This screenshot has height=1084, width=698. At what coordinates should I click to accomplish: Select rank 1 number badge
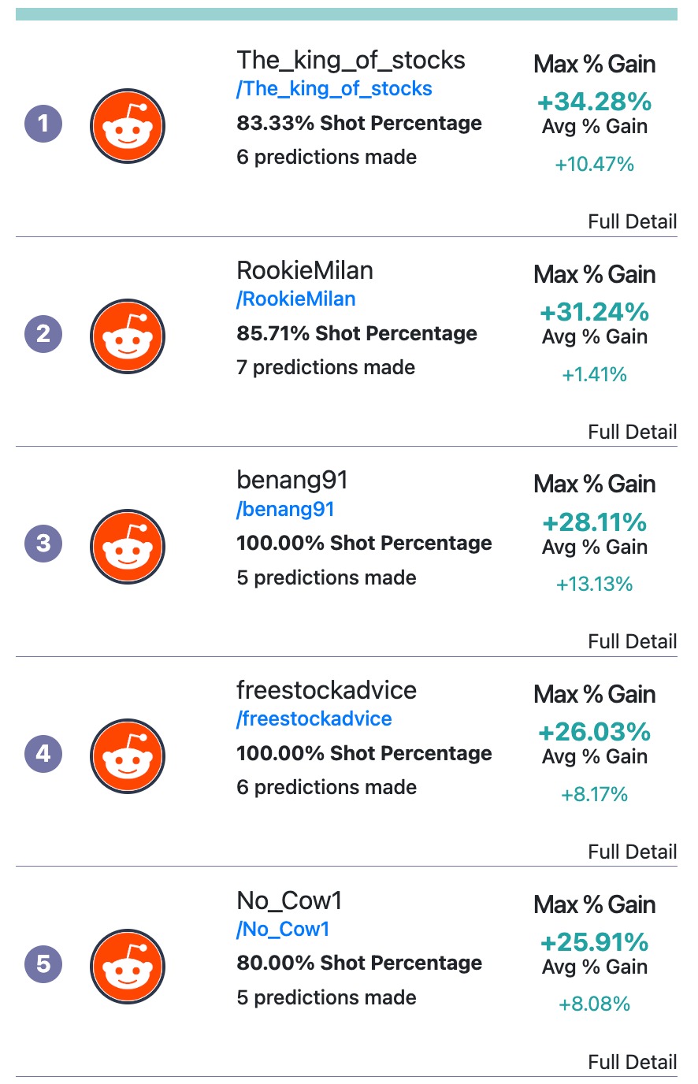point(43,124)
